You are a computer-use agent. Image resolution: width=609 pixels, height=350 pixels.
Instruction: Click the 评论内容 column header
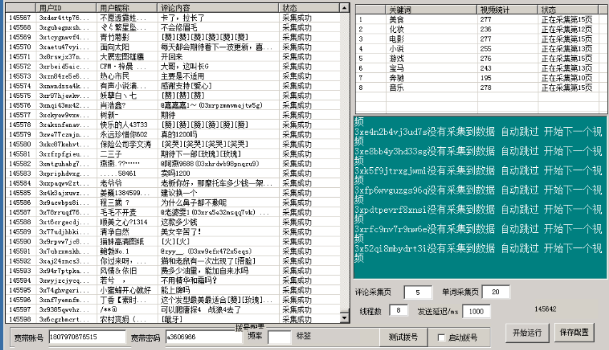tap(218, 7)
